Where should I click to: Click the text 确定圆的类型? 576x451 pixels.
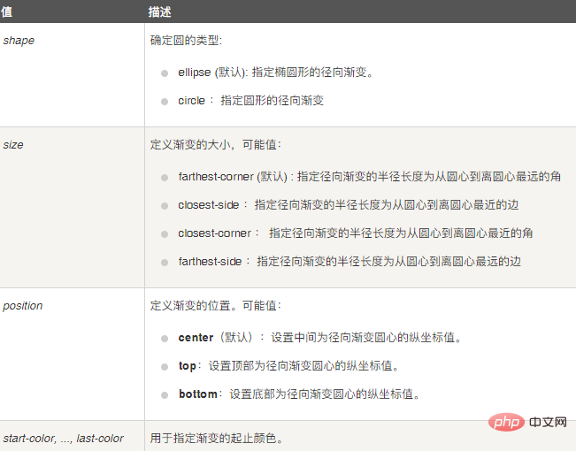pos(186,41)
